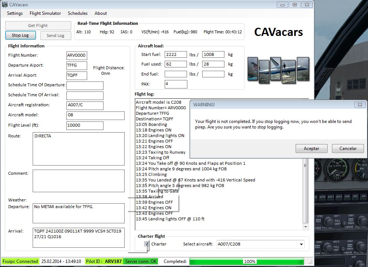
Task: Click the Schedule Time Of Departure field
Action: coord(85,86)
